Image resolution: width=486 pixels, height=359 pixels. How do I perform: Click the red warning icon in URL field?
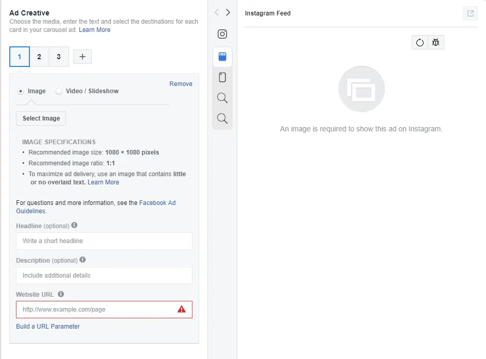click(x=182, y=309)
